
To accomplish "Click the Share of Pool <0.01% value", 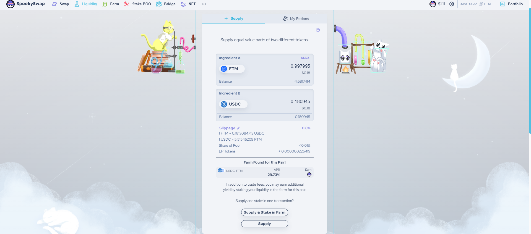I will pos(305,146).
